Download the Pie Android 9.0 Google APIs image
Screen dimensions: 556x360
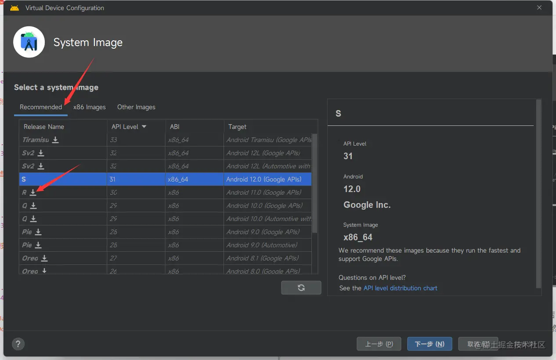38,232
